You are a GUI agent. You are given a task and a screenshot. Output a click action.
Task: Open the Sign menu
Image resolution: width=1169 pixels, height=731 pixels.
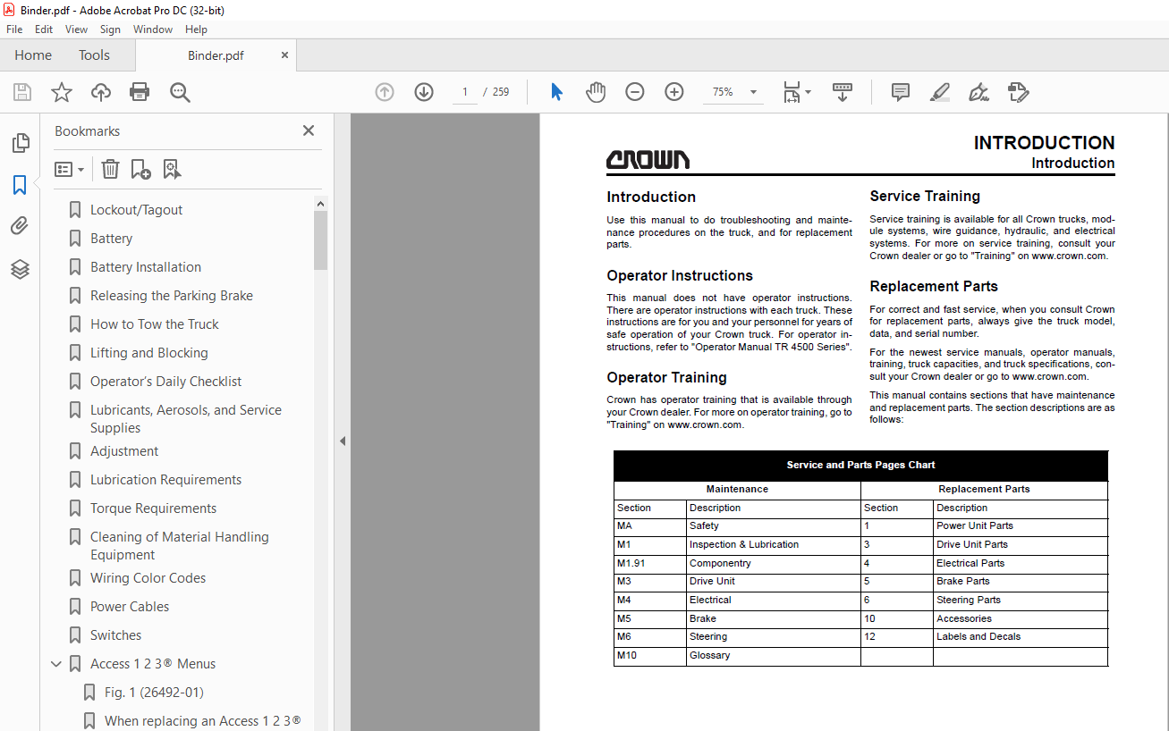click(110, 29)
